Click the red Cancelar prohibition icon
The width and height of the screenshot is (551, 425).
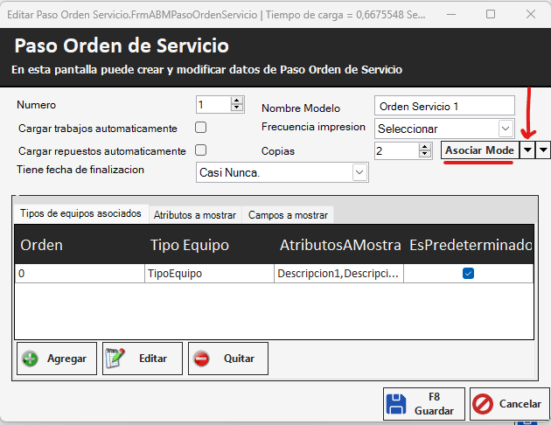(482, 403)
